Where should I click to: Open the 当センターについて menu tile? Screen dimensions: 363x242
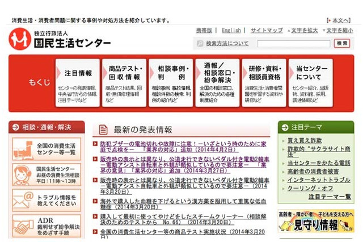click(x=311, y=83)
